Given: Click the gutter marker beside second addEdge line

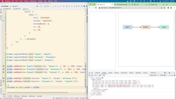Looking at the screenshot, I should pyautogui.click(x=4, y=81).
